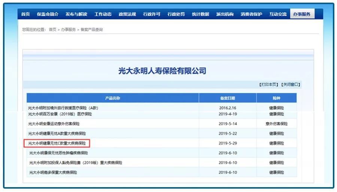Go to 发布与解读 section
The height and width of the screenshot is (192, 337).
point(76,14)
